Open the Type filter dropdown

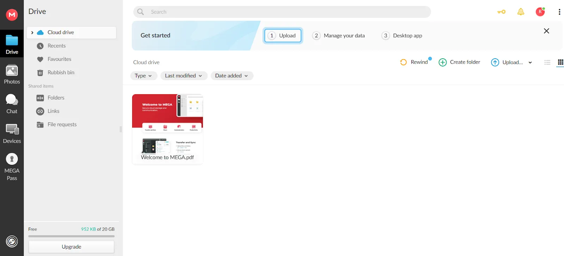pyautogui.click(x=143, y=76)
